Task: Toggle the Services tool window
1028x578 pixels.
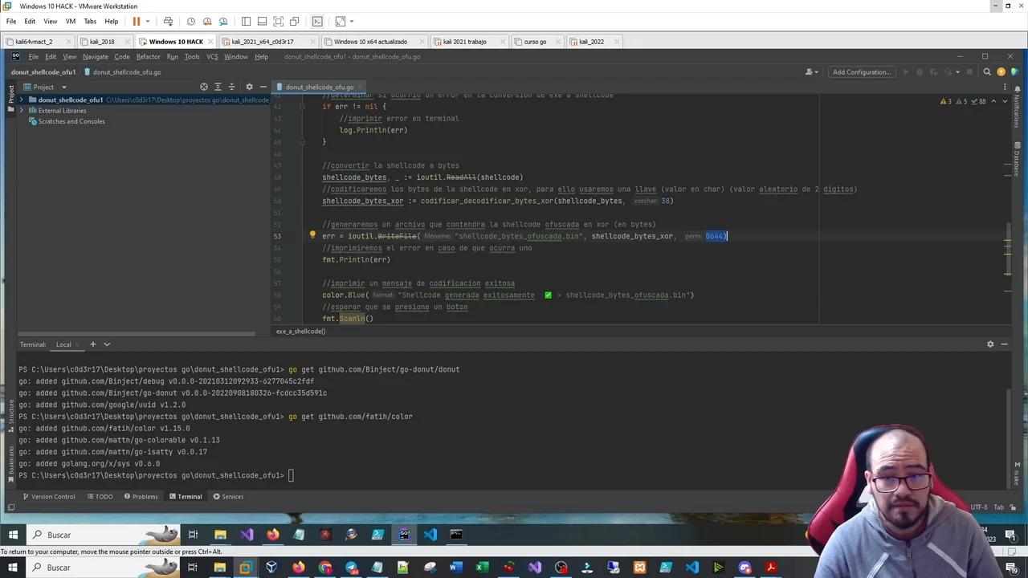Action: [232, 496]
